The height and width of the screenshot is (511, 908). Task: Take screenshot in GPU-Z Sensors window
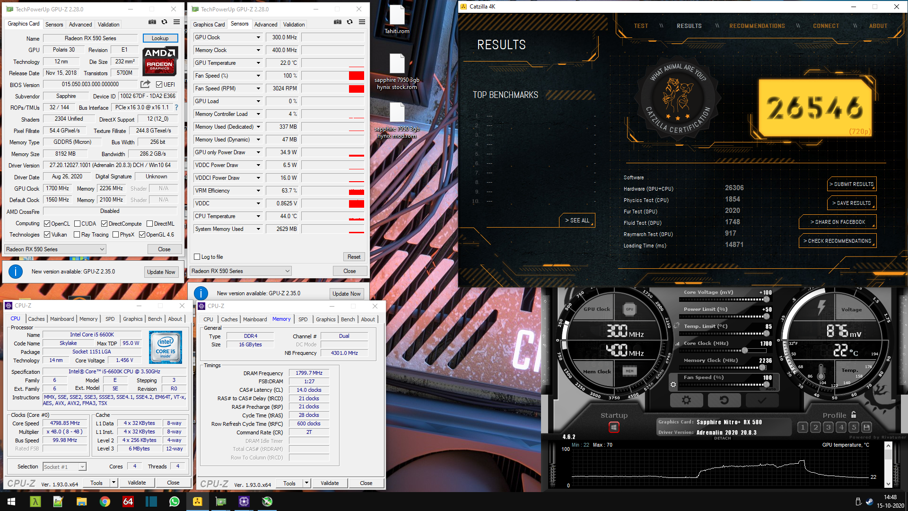tap(338, 22)
